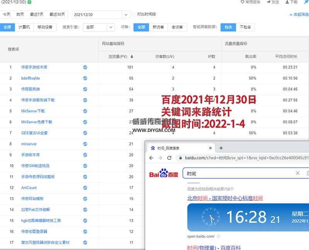Click globe icon beside mirserver row 8

point(85,144)
